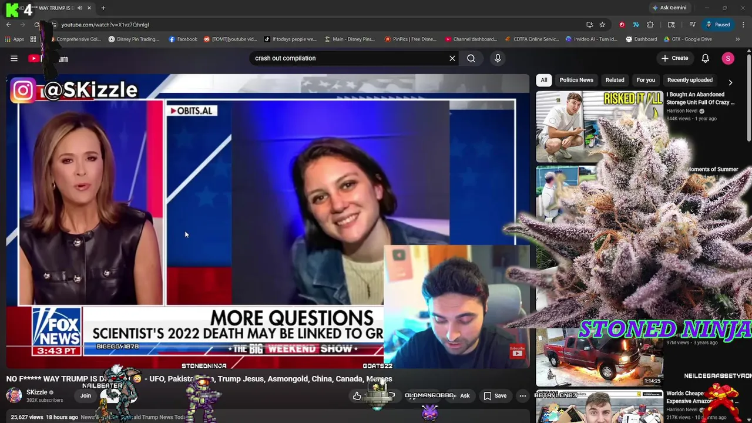The width and height of the screenshot is (752, 423).
Task: Start voice search with microphone
Action: (498, 58)
